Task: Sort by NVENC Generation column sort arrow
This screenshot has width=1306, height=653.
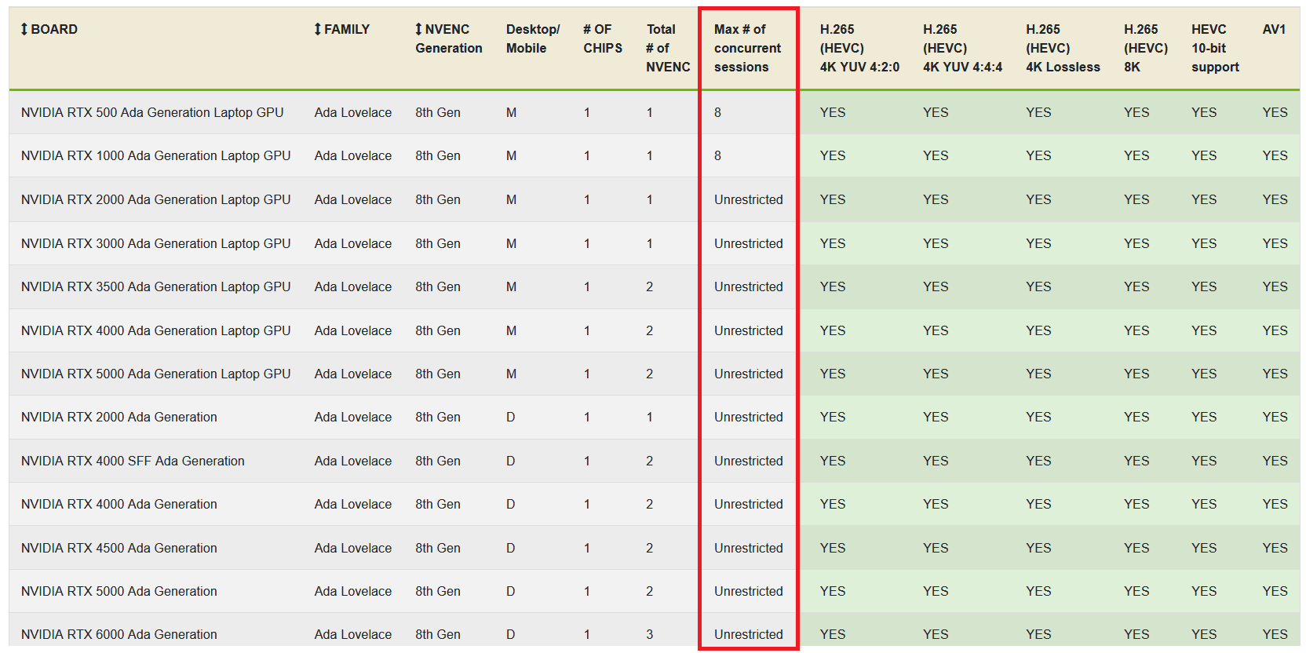Action: [418, 29]
